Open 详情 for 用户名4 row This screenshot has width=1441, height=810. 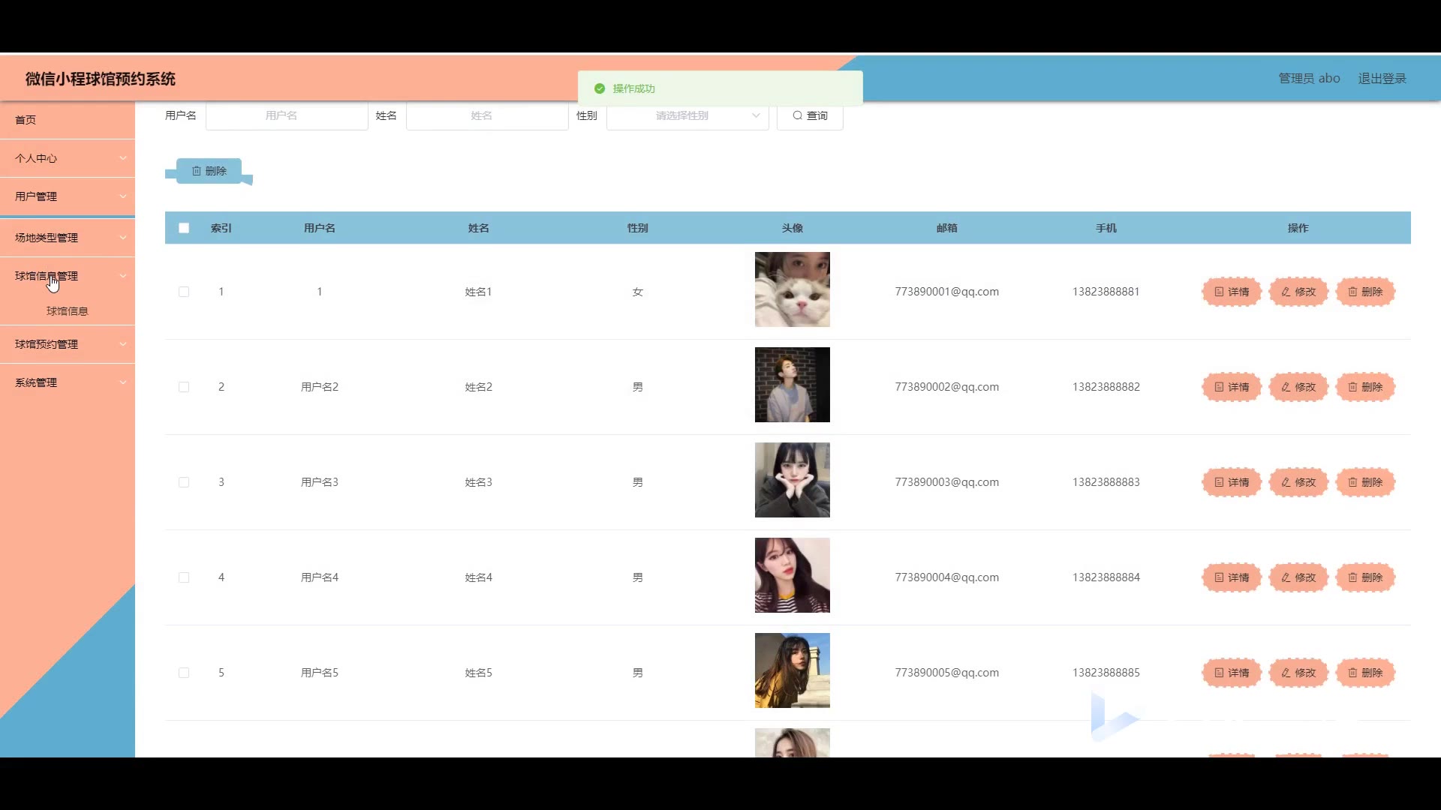(1231, 577)
